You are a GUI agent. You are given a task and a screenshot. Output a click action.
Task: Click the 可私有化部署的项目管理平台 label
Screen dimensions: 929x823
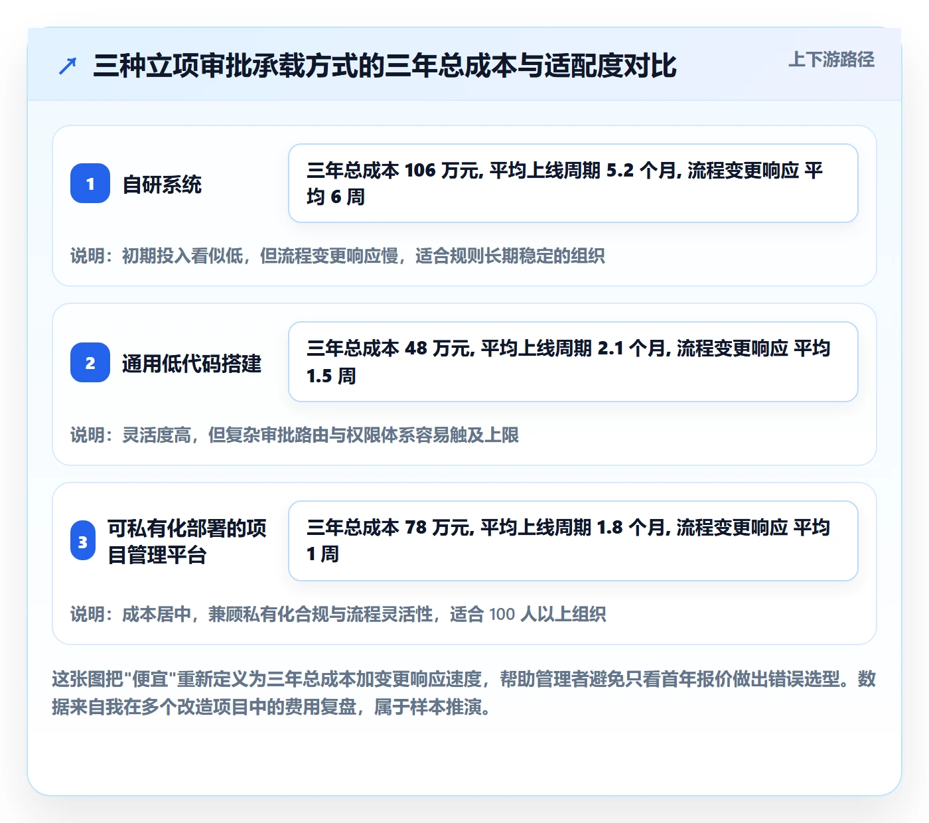pyautogui.click(x=187, y=542)
